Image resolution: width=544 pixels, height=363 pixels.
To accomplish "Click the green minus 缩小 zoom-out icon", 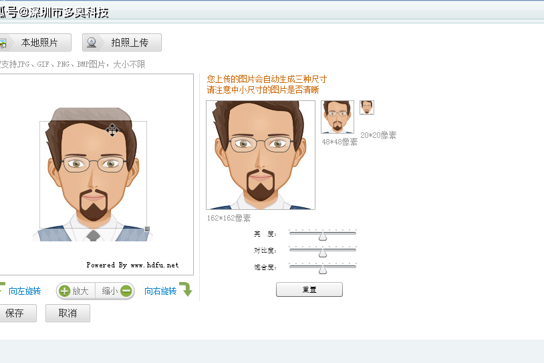I will tap(126, 291).
